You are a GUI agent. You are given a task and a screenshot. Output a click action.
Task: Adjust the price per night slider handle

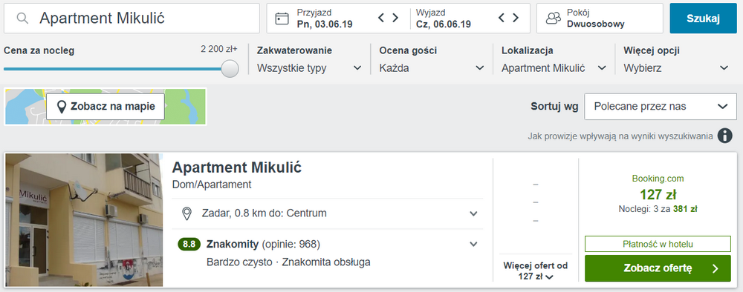[230, 68]
